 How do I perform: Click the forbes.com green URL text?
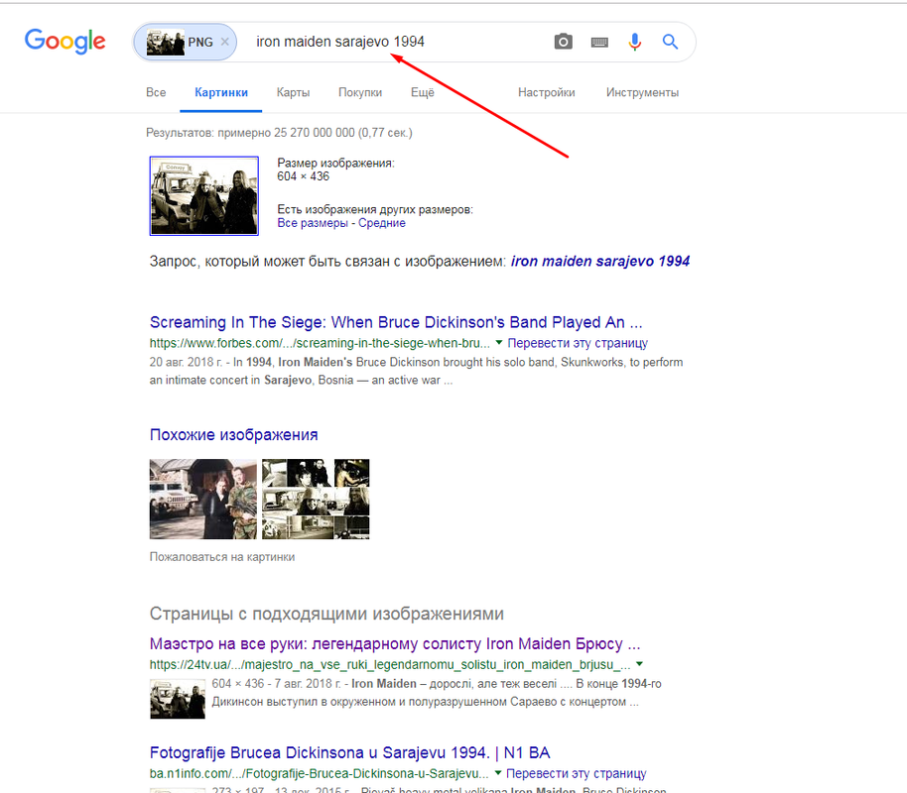(x=320, y=343)
